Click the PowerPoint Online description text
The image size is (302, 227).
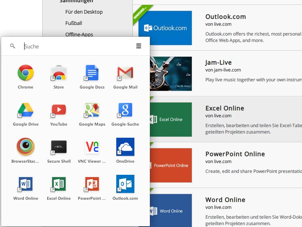pyautogui.click(x=253, y=171)
